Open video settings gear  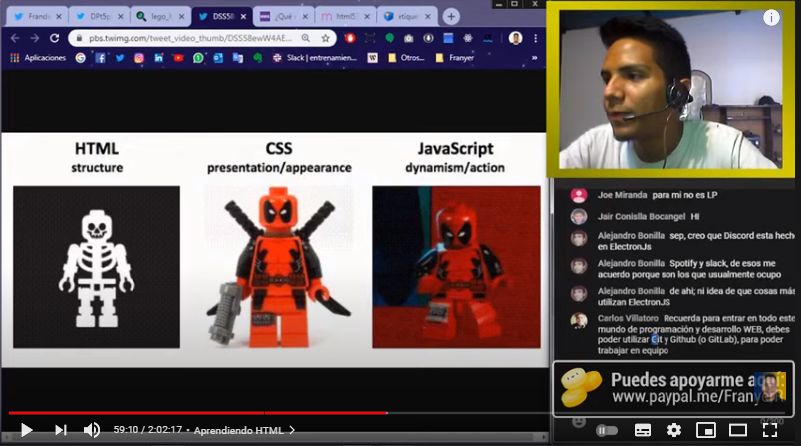point(674,430)
